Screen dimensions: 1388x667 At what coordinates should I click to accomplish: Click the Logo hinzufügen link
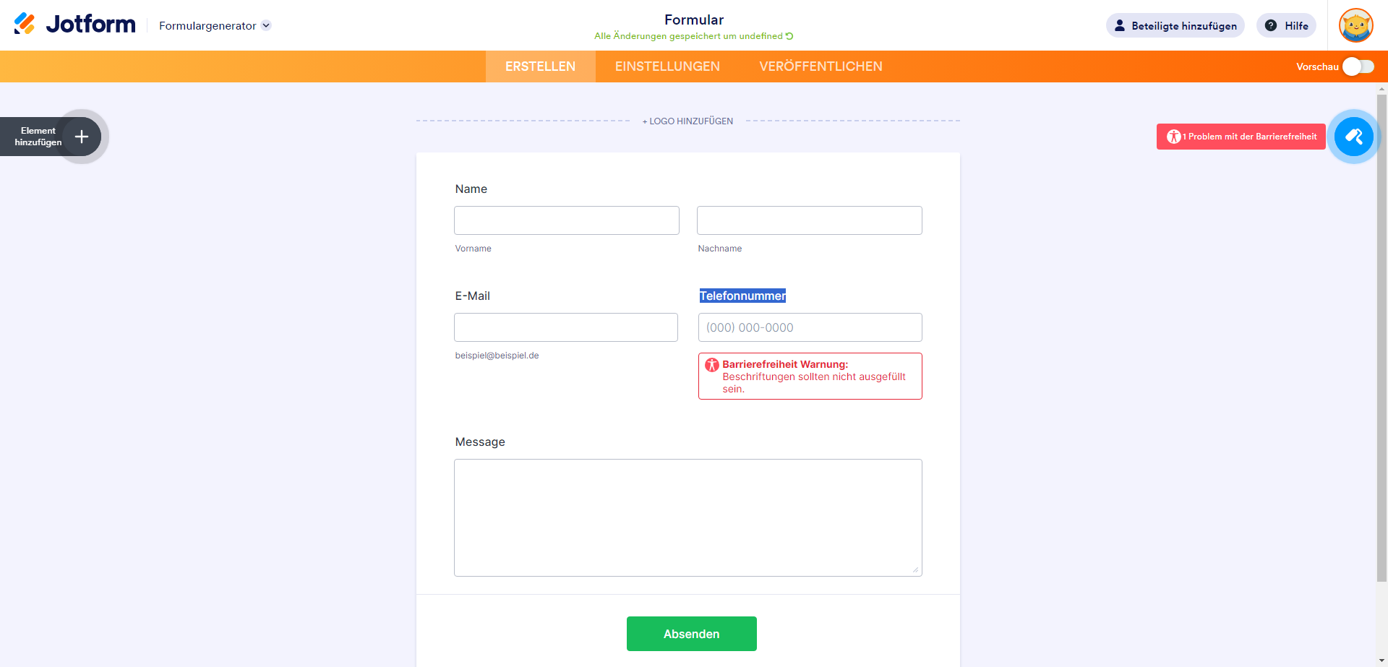(687, 121)
